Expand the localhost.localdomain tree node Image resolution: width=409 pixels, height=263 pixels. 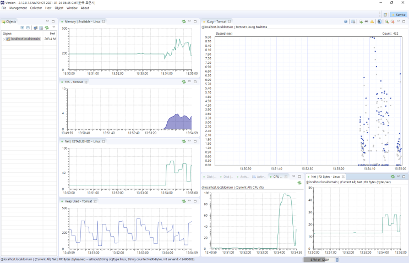4,39
